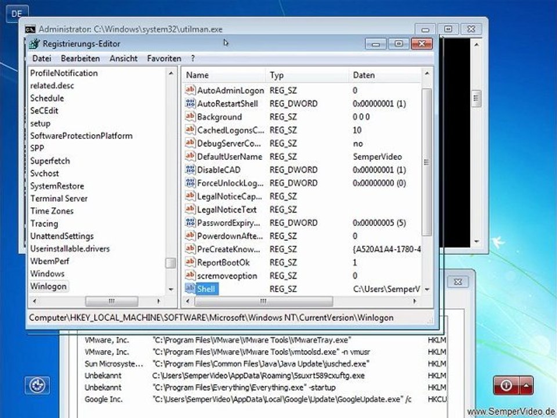Open the Bearbeiten menu

click(x=80, y=58)
